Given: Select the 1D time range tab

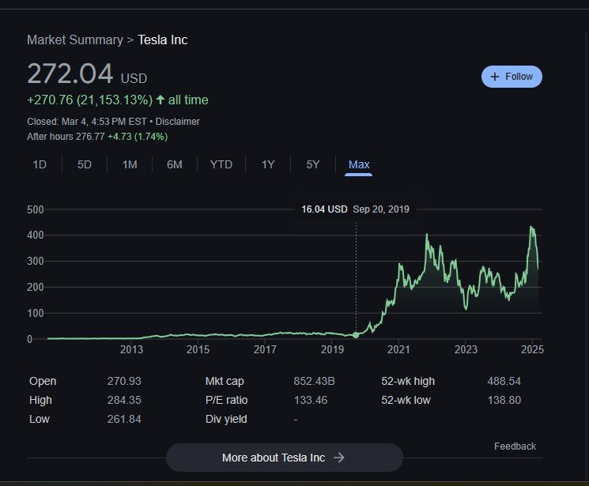Looking at the screenshot, I should (40, 164).
